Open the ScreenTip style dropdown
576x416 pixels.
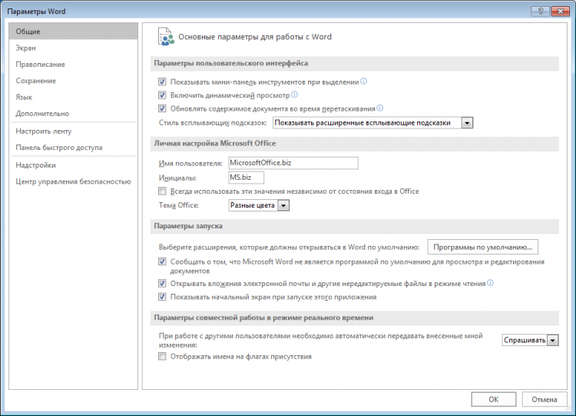click(467, 122)
